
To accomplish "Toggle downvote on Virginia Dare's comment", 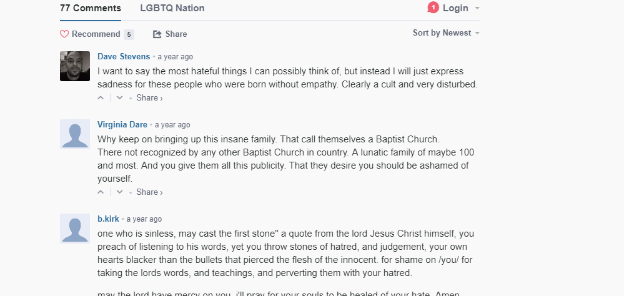I will (119, 192).
